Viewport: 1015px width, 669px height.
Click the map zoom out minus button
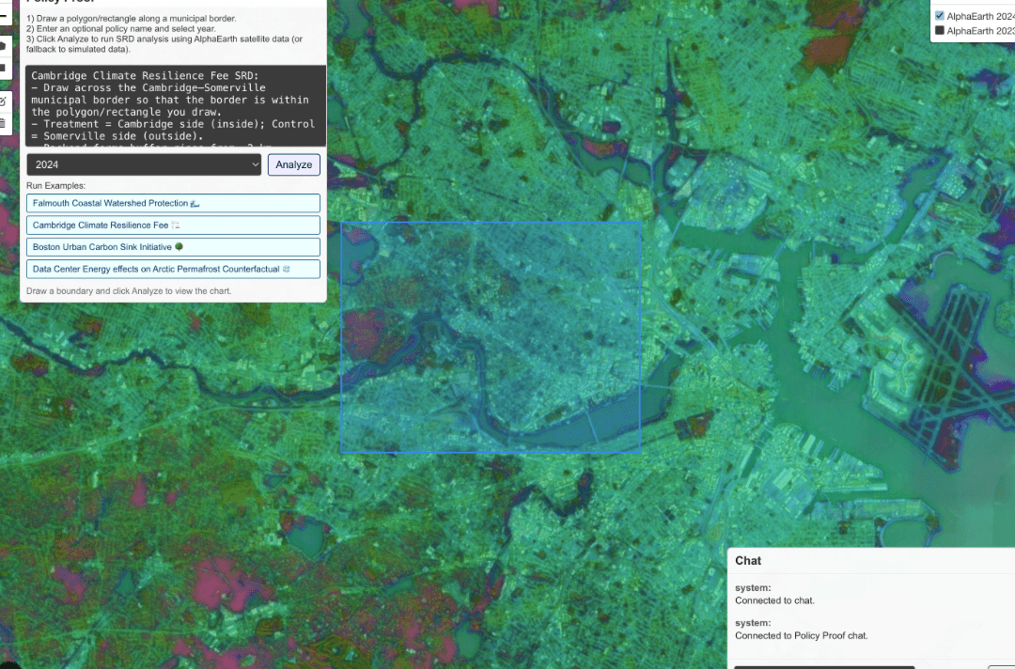click(x=3, y=16)
